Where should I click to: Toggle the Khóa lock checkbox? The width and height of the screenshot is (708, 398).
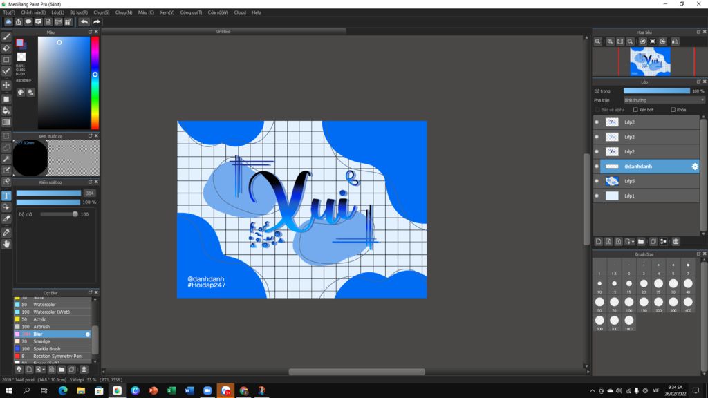tap(673, 110)
